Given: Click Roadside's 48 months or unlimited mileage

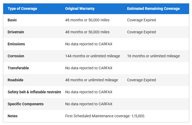Looking at the screenshot, I should [91, 80].
